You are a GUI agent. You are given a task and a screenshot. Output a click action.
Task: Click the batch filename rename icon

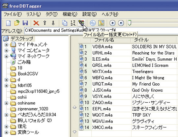[x=81, y=23]
